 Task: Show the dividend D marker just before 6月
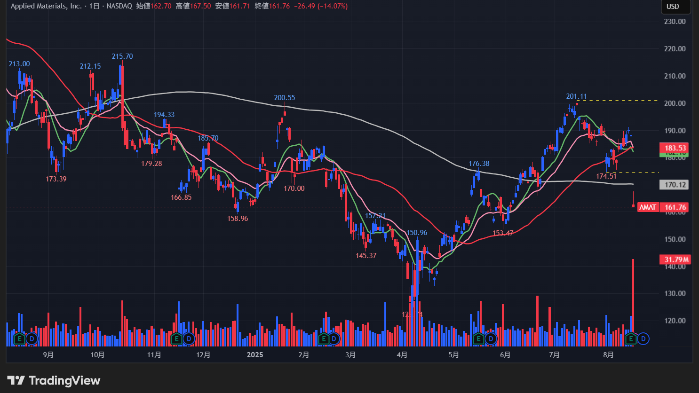(x=491, y=338)
